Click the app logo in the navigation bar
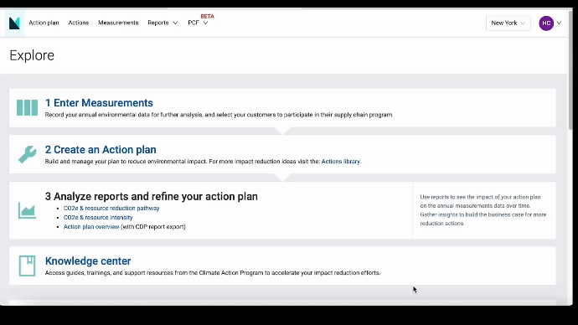Screen dimensions: 578x325 pos(14,23)
